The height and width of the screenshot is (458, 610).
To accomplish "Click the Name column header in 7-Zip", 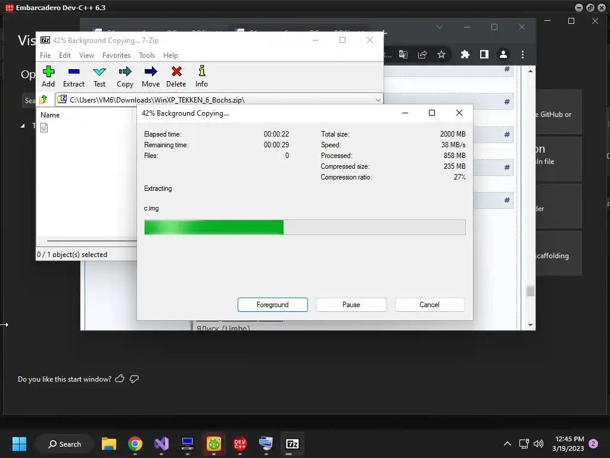I will point(50,115).
